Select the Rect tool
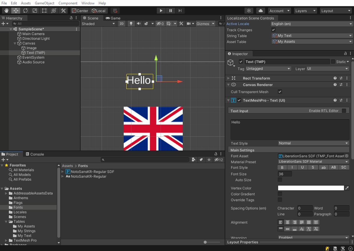354x251 pixels. pyautogui.click(x=44, y=11)
